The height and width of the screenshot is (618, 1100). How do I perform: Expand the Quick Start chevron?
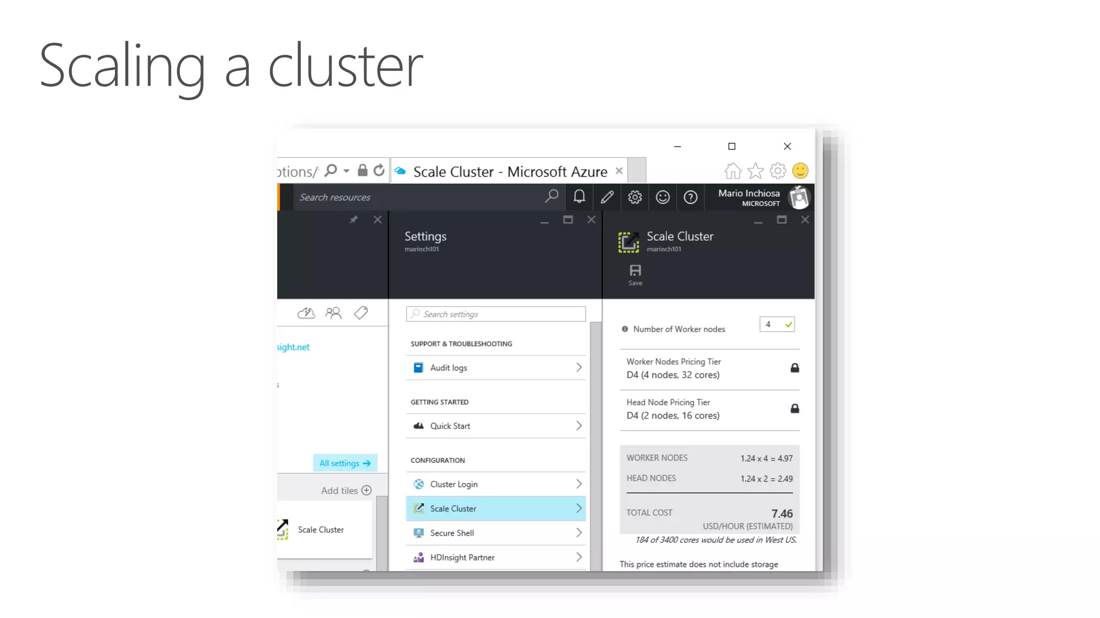578,426
